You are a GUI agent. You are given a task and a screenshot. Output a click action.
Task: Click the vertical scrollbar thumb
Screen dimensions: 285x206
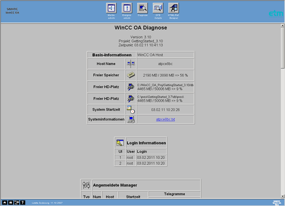tap(282, 48)
